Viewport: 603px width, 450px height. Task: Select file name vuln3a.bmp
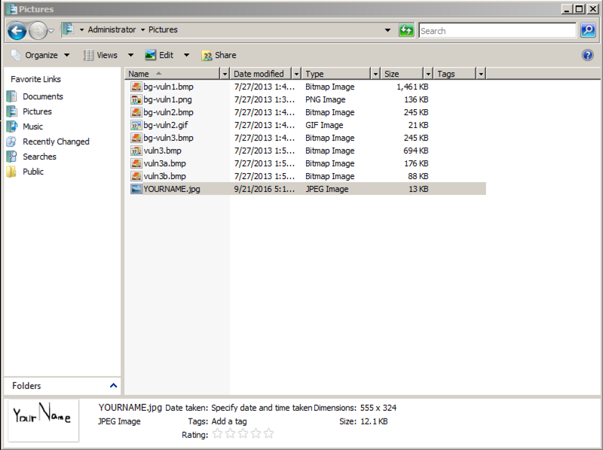[164, 163]
